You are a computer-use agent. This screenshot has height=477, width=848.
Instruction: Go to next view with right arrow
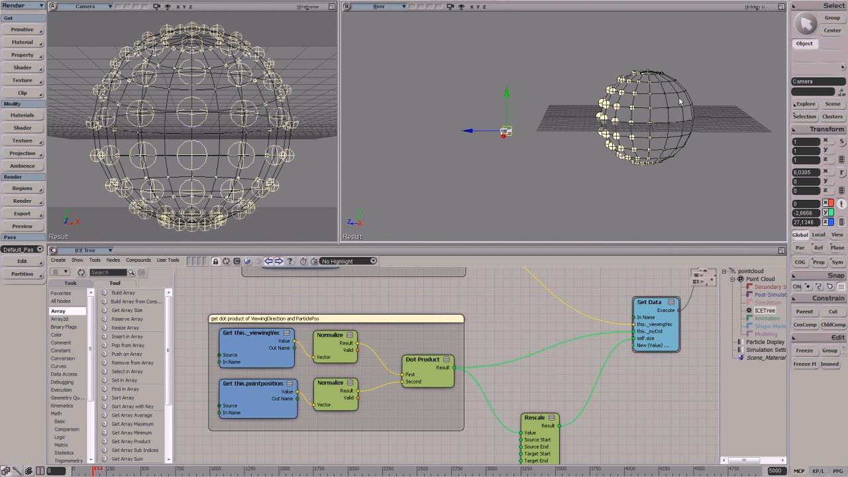[x=279, y=261]
